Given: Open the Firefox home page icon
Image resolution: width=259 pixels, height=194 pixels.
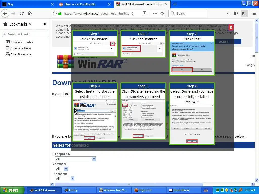Looking at the screenshot, I should (30, 14).
